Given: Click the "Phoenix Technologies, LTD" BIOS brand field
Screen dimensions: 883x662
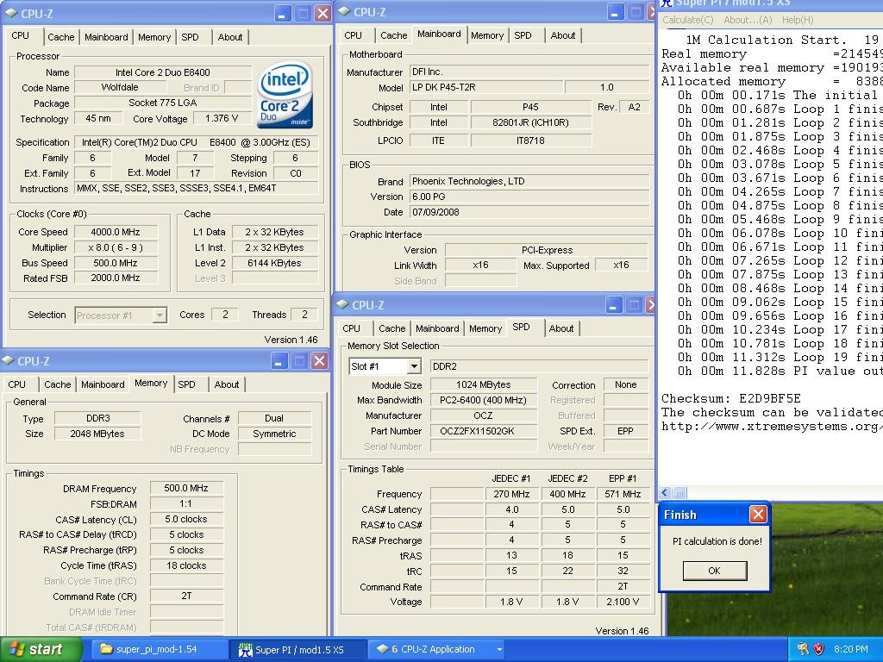Looking at the screenshot, I should tap(529, 181).
